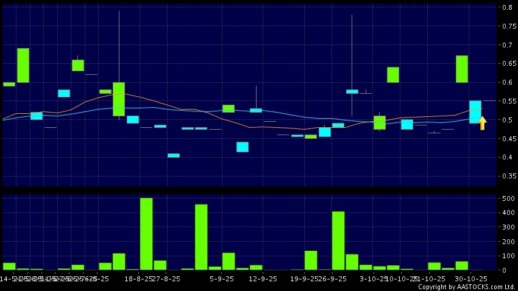Click the 18-8-25 date label
Image resolution: width=518 pixels, height=291 pixels.
coord(138,279)
